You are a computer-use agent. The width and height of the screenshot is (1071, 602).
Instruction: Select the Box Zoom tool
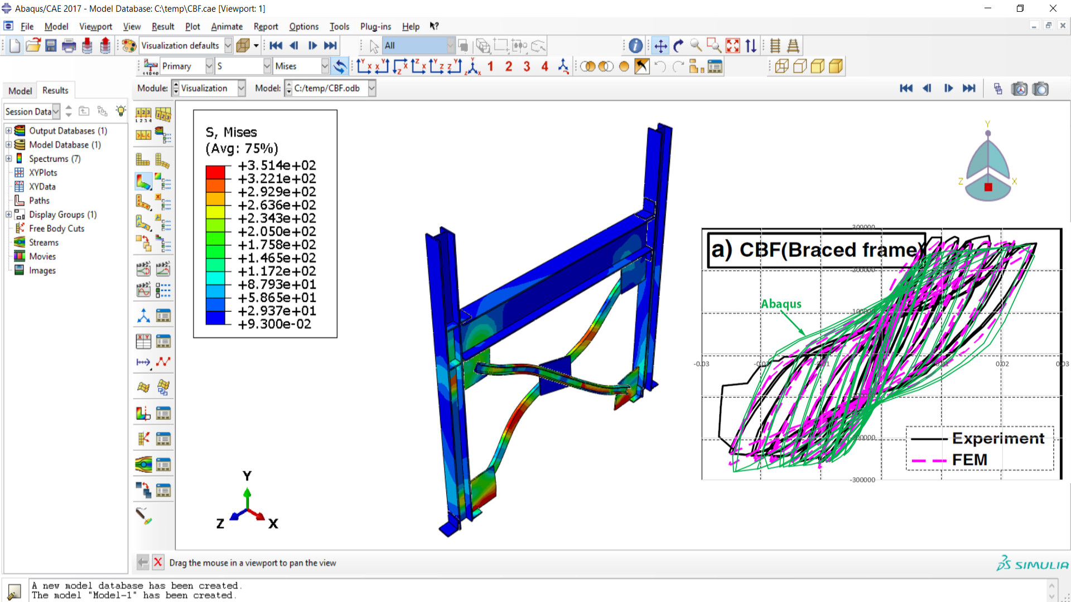pos(714,46)
